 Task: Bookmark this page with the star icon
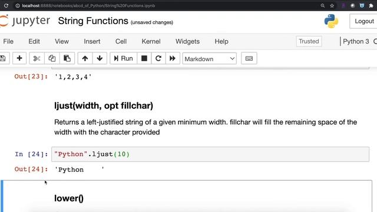point(332,5)
